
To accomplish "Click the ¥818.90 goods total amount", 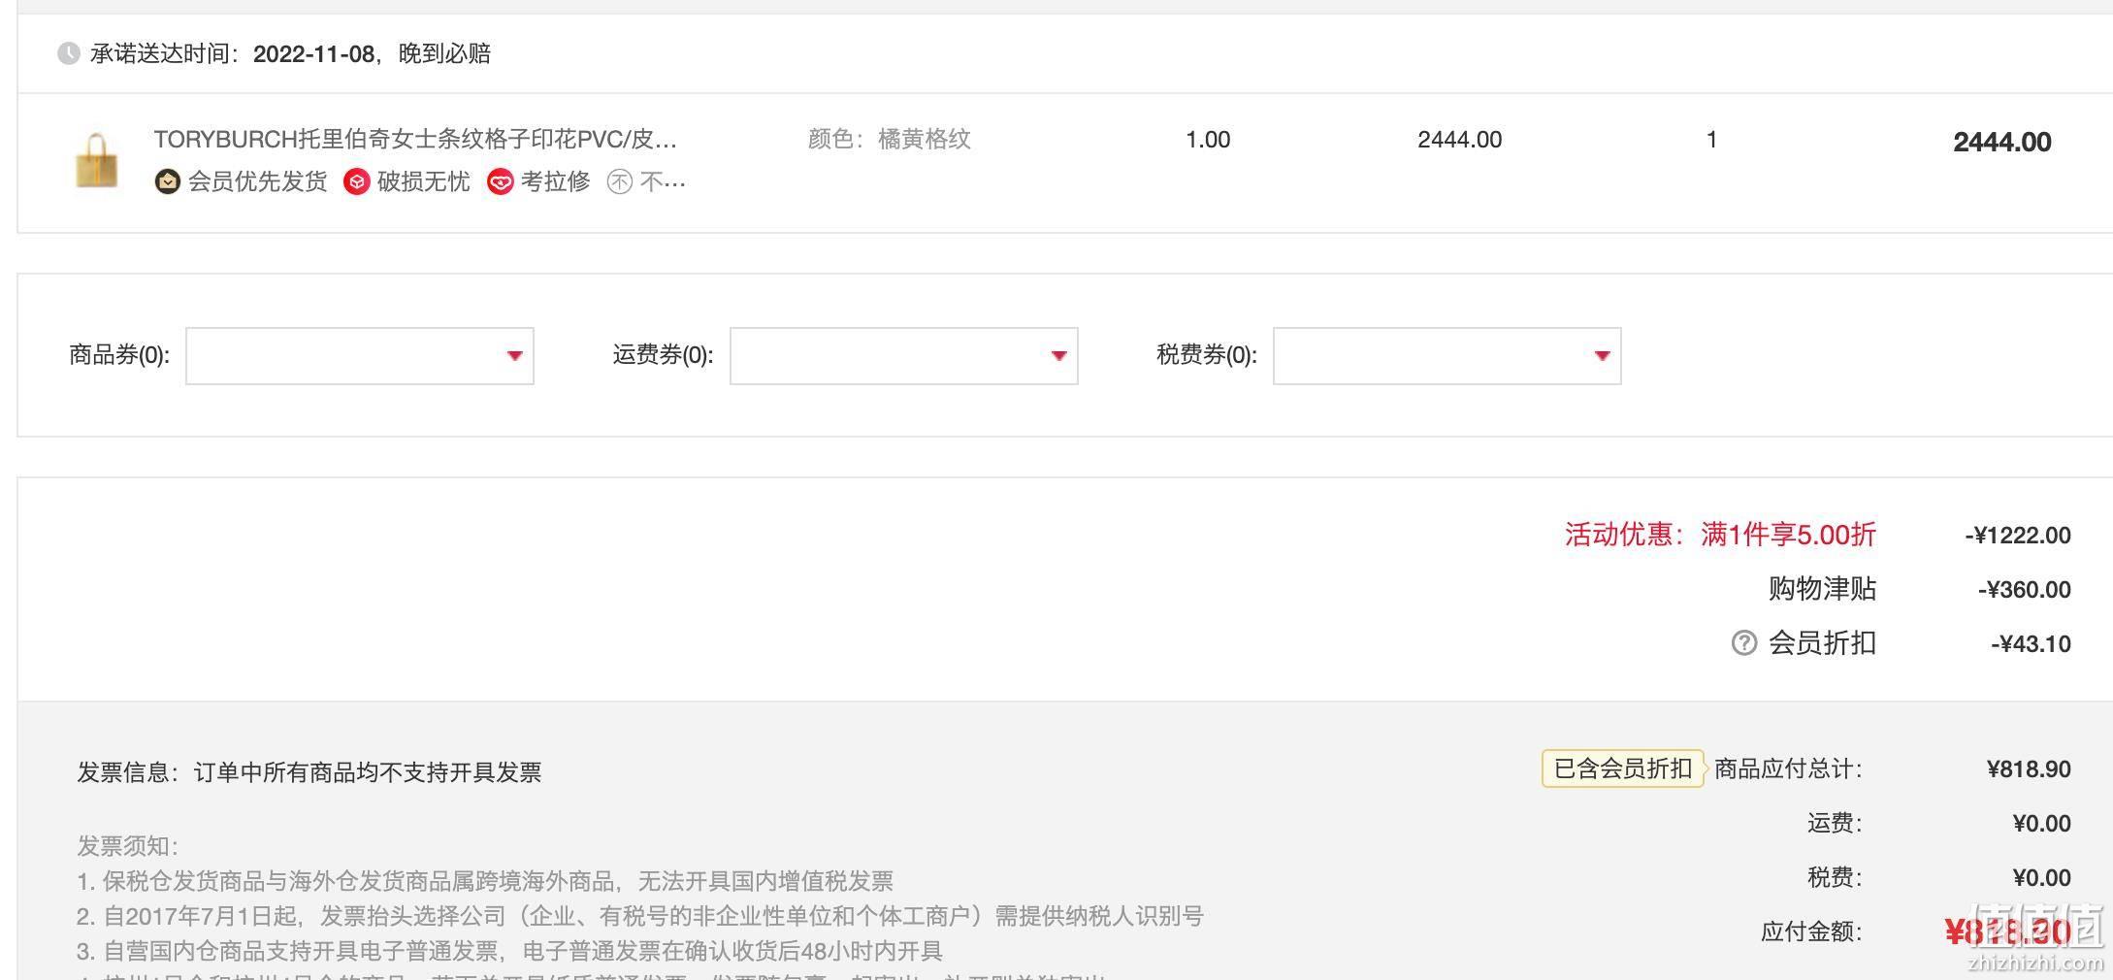I will coord(2029,769).
